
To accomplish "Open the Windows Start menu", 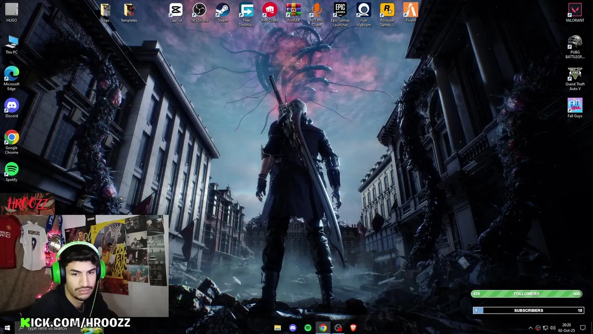I will pos(7,328).
